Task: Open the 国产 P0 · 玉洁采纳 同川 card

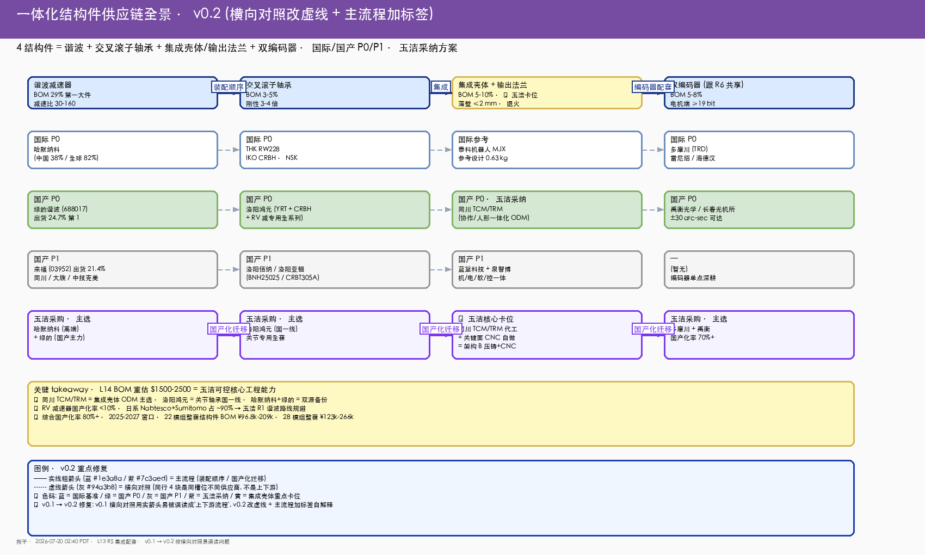Action: [547, 209]
